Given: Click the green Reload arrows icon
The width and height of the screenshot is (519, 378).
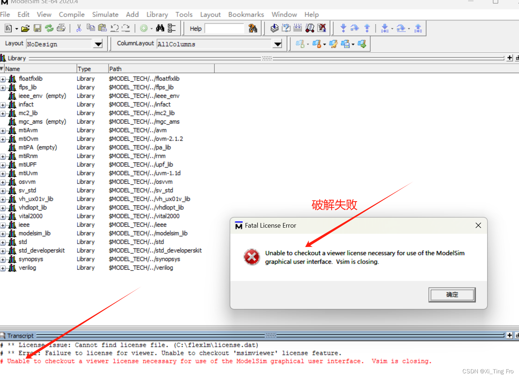Looking at the screenshot, I should [49, 28].
